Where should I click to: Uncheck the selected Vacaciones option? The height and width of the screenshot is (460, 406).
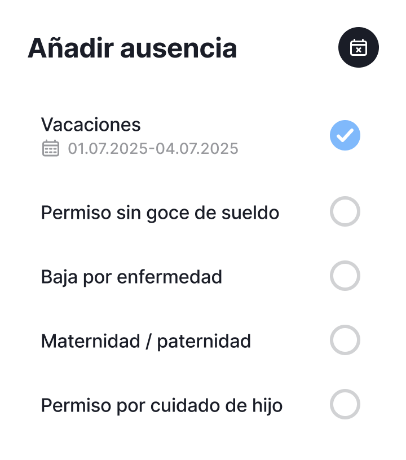coord(345,136)
